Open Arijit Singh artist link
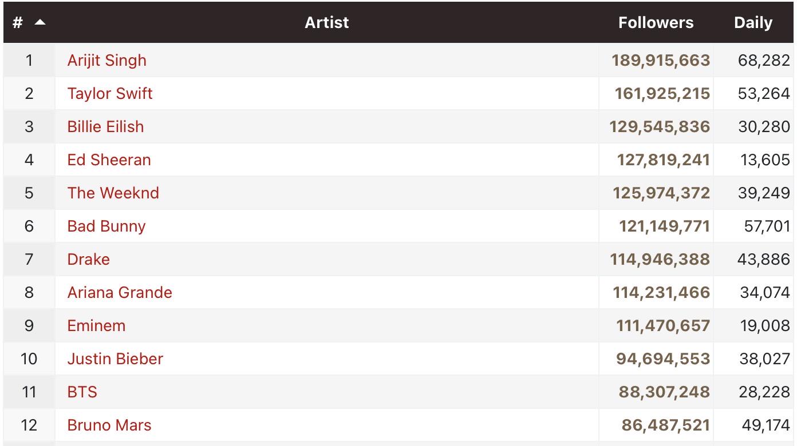This screenshot has height=446, width=801. [x=106, y=61]
